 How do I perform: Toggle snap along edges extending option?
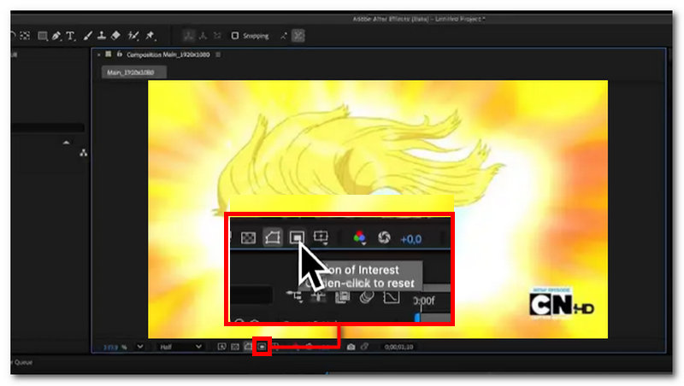pos(284,36)
